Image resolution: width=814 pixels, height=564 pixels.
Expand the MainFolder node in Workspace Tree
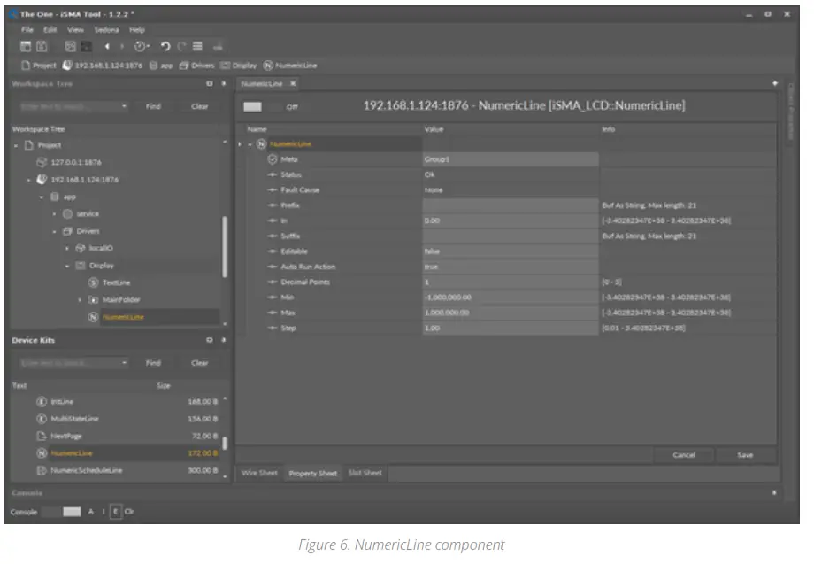[x=80, y=300]
